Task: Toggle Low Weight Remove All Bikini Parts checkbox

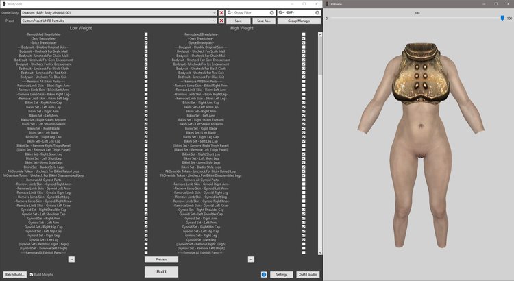Action: point(146,82)
